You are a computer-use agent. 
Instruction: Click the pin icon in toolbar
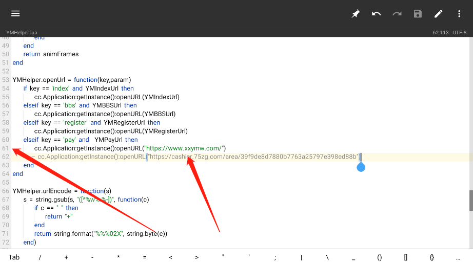(356, 14)
